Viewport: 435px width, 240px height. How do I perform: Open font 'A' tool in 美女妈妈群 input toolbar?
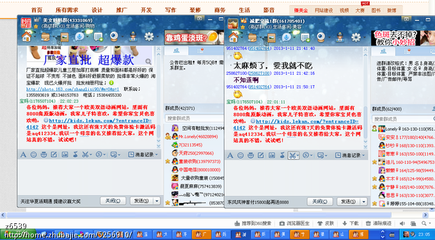23,154
